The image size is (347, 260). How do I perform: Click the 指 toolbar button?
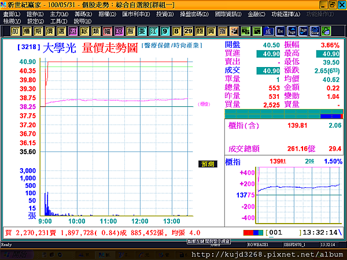pyautogui.click(x=223, y=31)
